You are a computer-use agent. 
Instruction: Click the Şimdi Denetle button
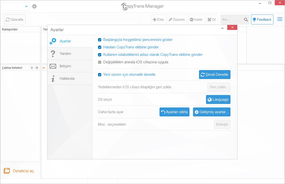(x=215, y=75)
